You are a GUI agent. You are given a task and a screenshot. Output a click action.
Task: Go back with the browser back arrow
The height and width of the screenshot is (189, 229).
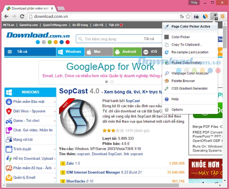pyautogui.click(x=6, y=16)
